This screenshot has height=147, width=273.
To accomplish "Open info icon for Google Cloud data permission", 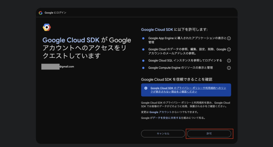I will tap(229, 49).
